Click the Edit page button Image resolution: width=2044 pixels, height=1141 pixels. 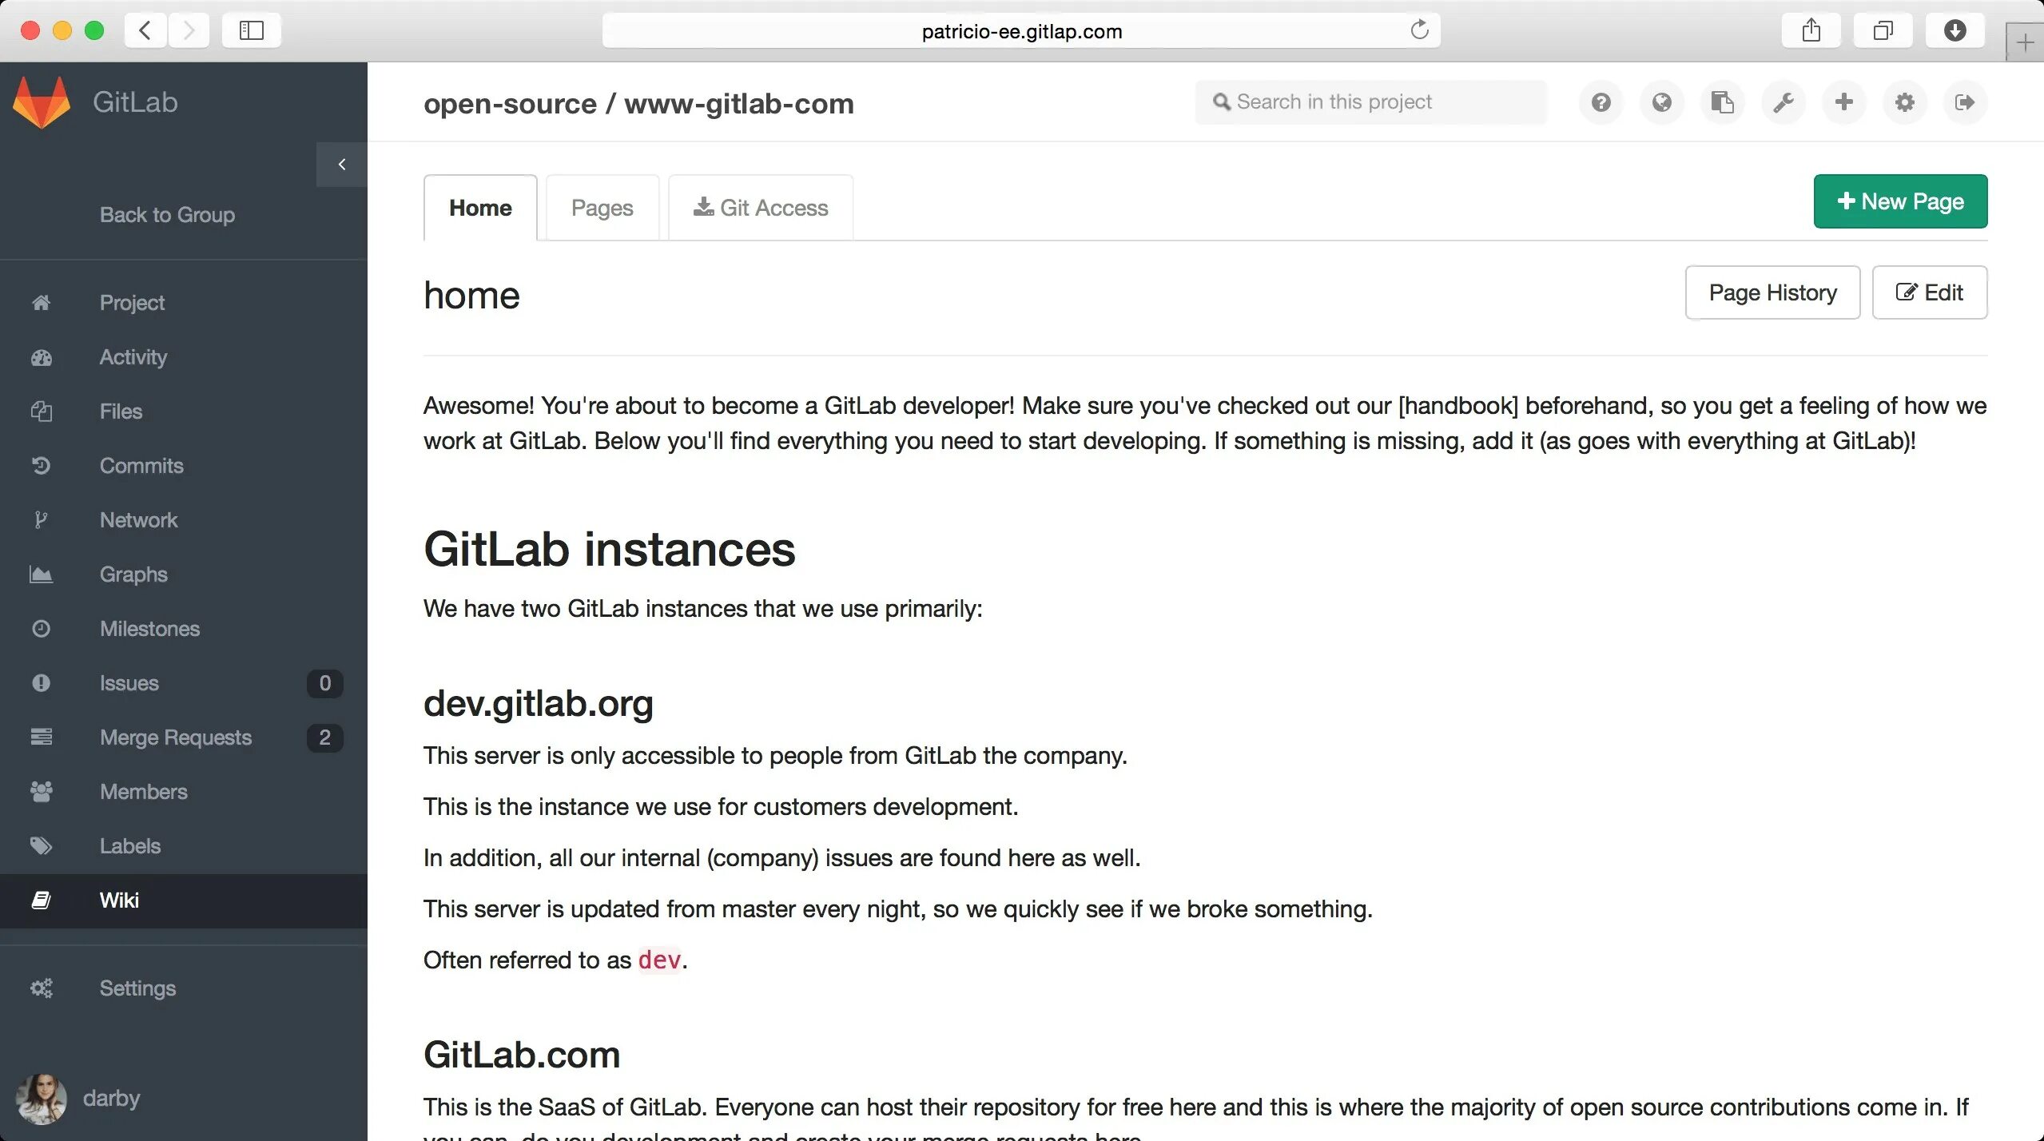point(1929,292)
